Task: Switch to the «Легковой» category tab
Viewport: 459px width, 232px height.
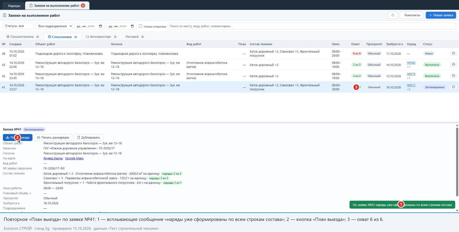Action: (135, 37)
